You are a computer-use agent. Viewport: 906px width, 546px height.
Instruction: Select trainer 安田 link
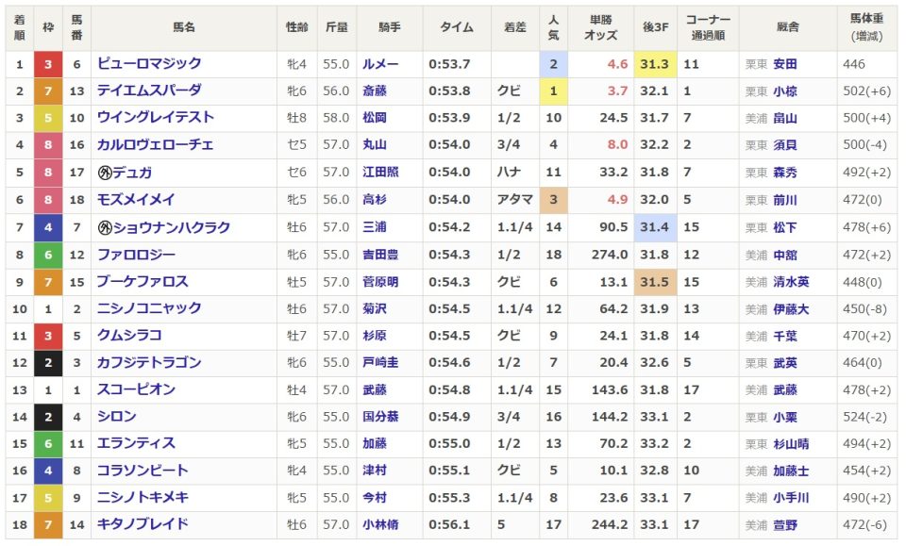point(784,64)
